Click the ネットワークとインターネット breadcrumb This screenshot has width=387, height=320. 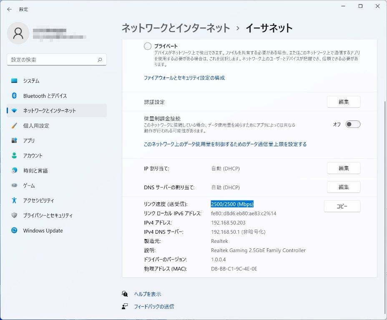click(176, 28)
